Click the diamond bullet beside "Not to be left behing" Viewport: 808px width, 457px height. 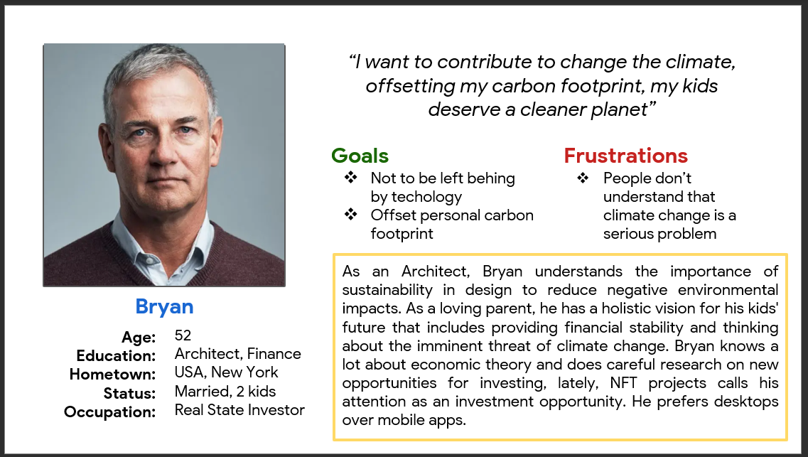[350, 178]
